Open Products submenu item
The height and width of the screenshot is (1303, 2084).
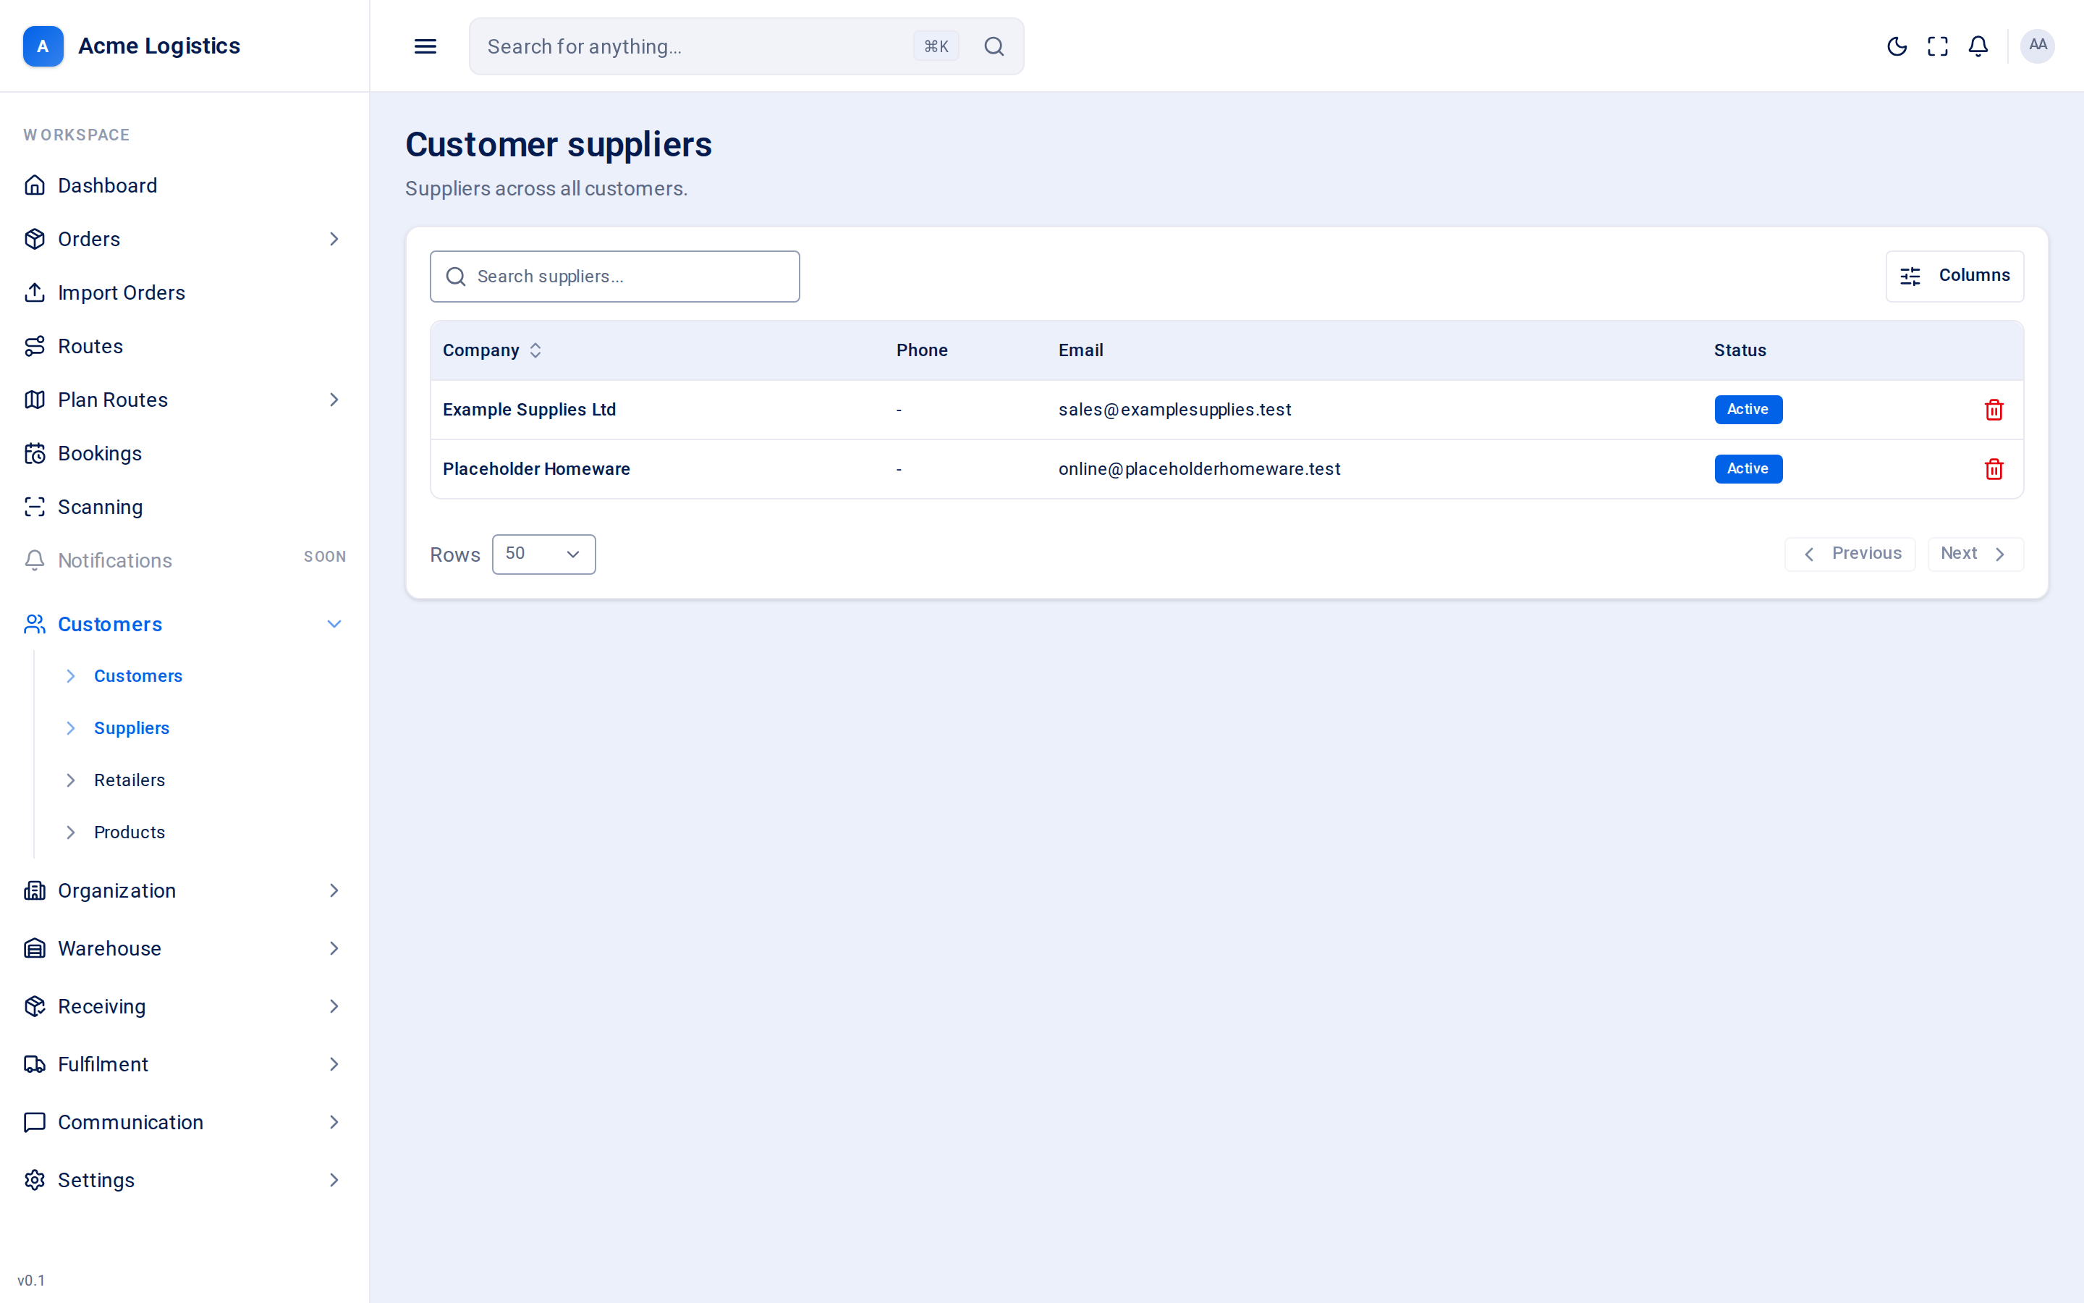(x=130, y=832)
